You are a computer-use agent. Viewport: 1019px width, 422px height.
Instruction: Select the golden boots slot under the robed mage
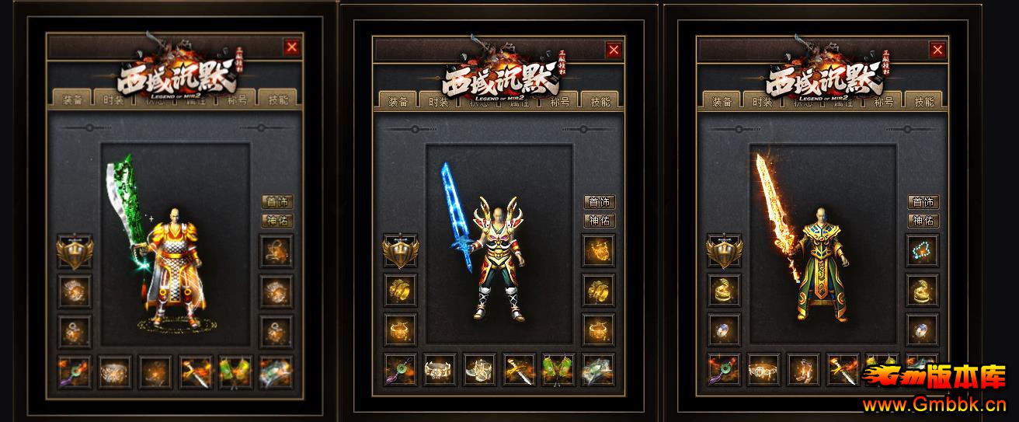tap(803, 369)
